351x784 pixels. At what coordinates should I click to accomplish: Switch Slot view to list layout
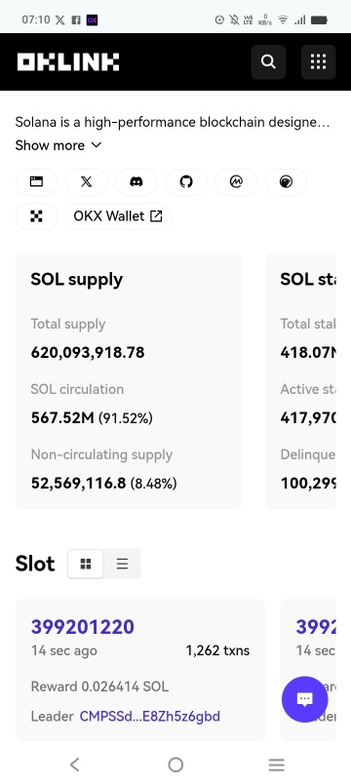pyautogui.click(x=122, y=564)
